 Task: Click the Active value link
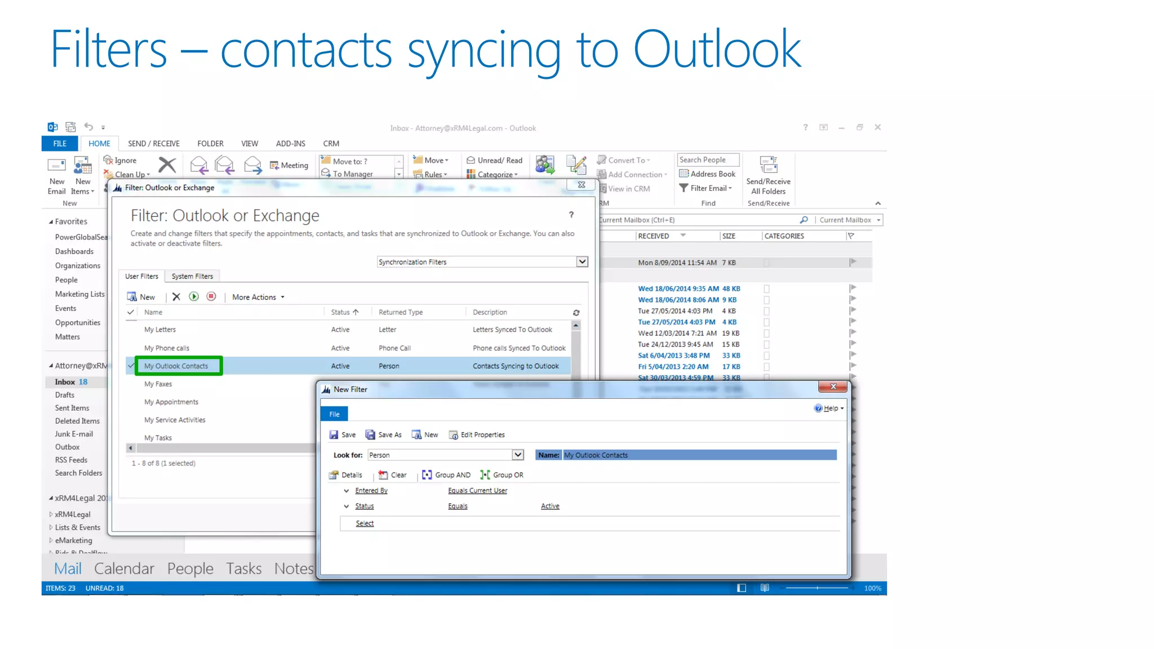click(x=550, y=506)
